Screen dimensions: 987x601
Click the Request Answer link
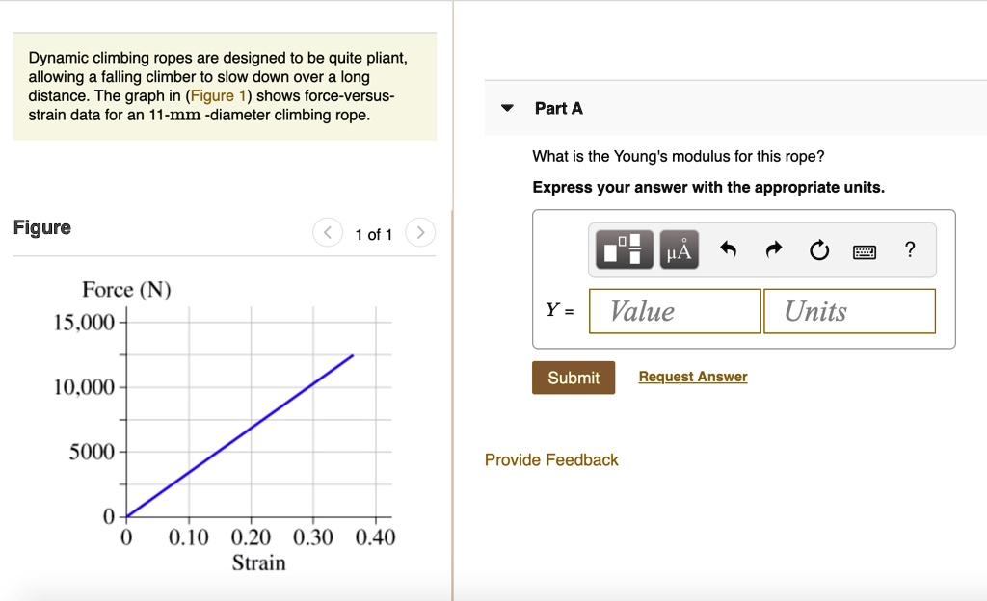click(692, 377)
